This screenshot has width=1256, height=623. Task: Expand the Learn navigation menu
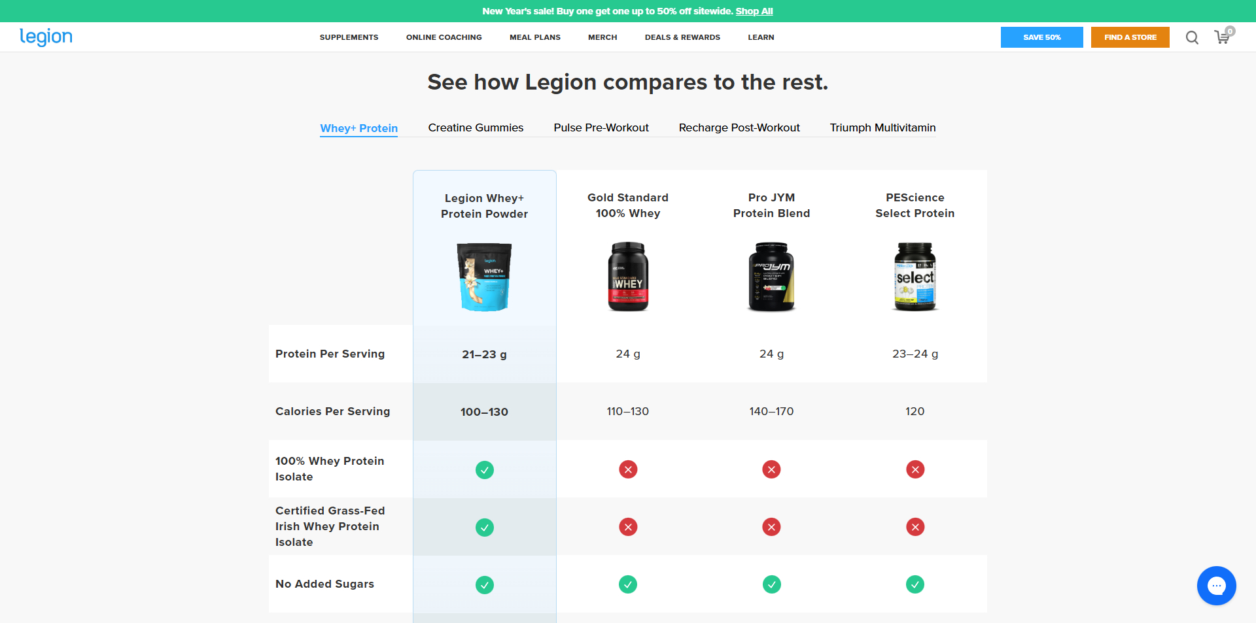tap(761, 37)
